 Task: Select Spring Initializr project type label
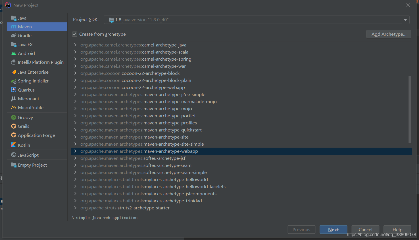pos(33,81)
